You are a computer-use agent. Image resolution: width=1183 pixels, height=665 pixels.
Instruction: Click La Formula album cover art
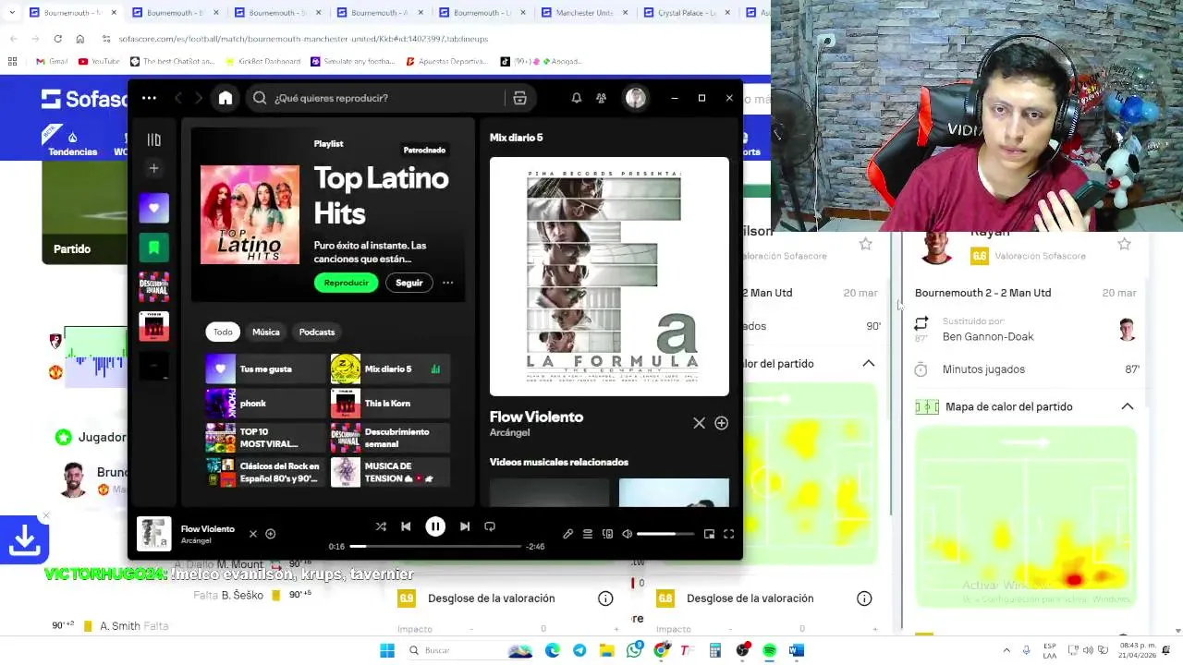[609, 276]
